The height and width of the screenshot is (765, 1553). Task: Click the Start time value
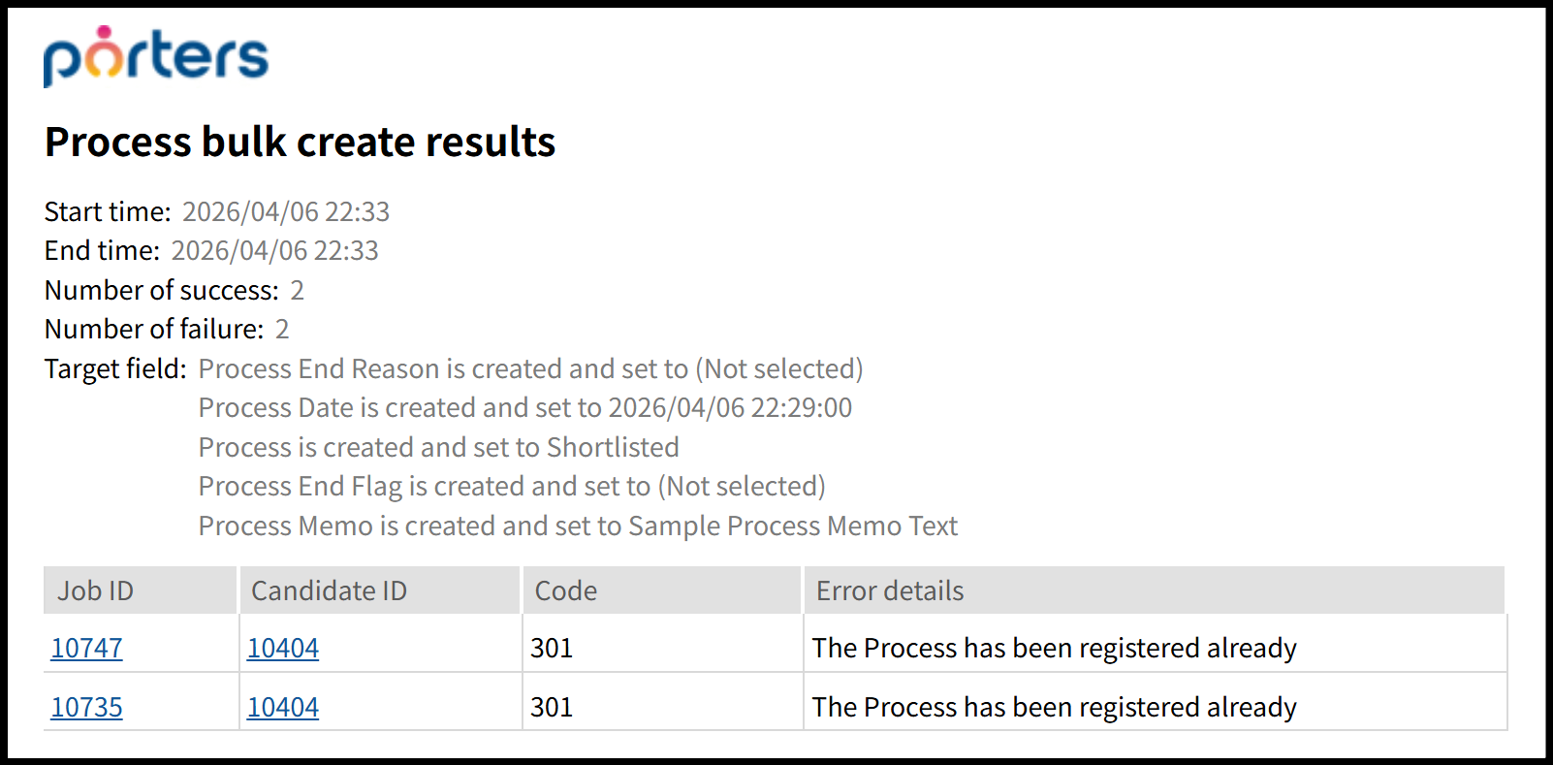click(x=286, y=211)
